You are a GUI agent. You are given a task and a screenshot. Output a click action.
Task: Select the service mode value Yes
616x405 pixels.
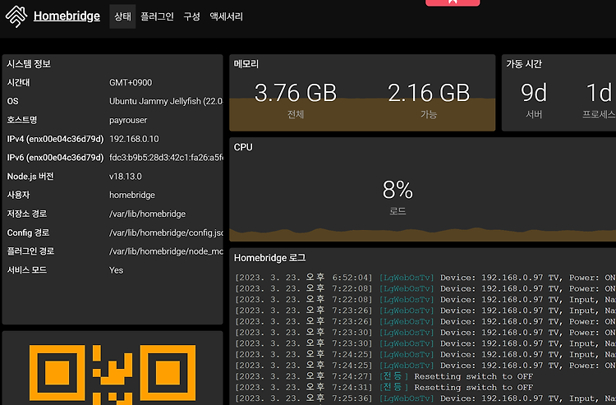(x=116, y=270)
